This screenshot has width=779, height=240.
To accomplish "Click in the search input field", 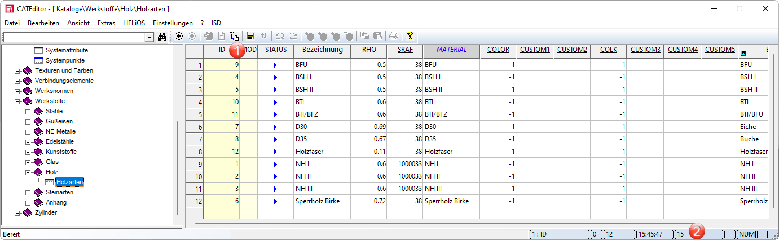I will click(73, 37).
